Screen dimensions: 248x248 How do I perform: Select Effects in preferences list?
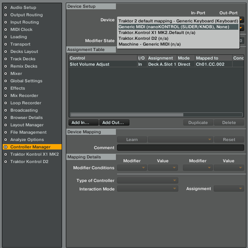18,88
